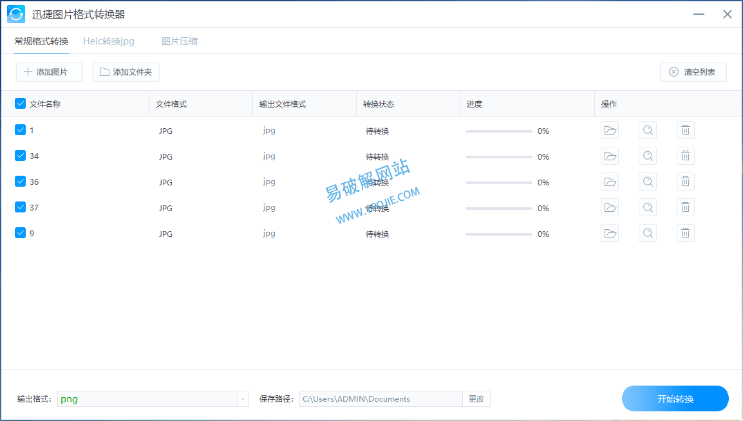This screenshot has width=743, height=421.
Task: Delete file 34 using trash icon
Action: click(x=686, y=156)
